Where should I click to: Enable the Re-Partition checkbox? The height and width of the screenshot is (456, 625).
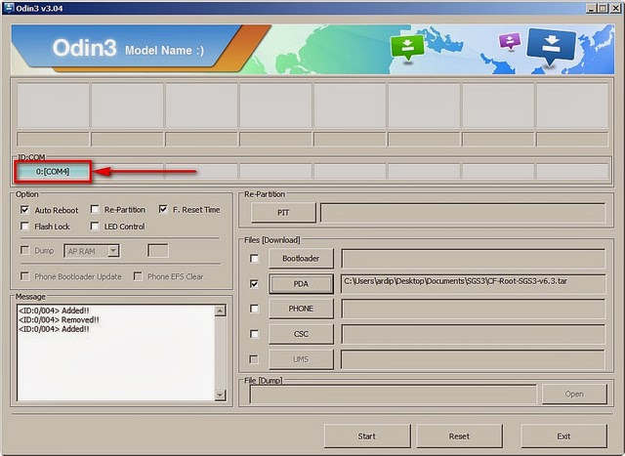(95, 209)
